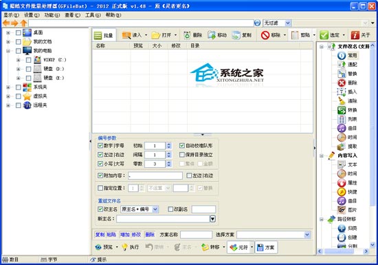Open the arrow next to 移除
The height and width of the screenshot is (265, 378).
point(285,35)
